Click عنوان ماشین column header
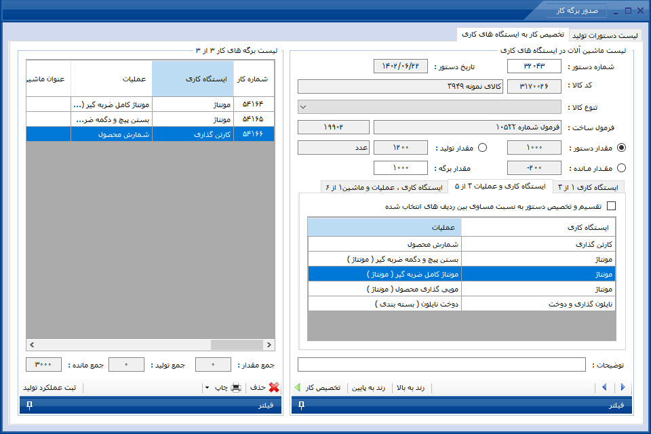 (48, 79)
